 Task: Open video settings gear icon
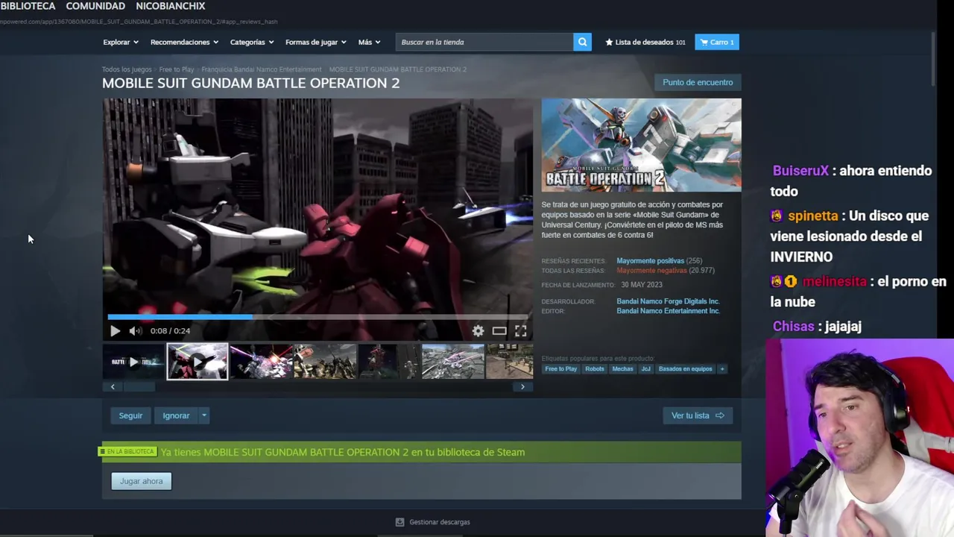[x=478, y=330]
